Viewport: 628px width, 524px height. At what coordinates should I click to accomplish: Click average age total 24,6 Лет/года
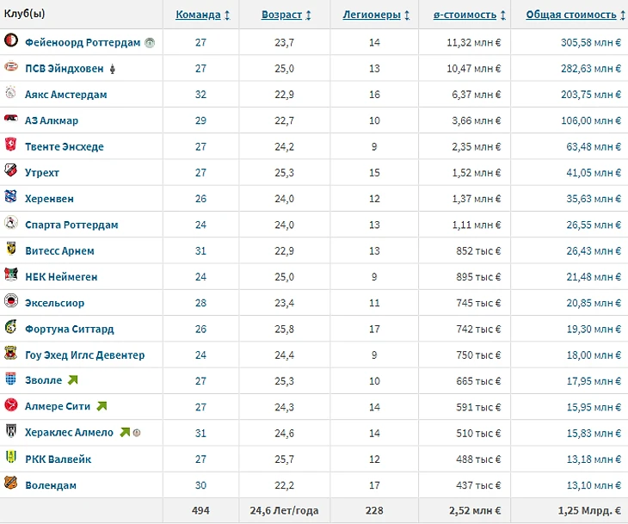tap(285, 511)
